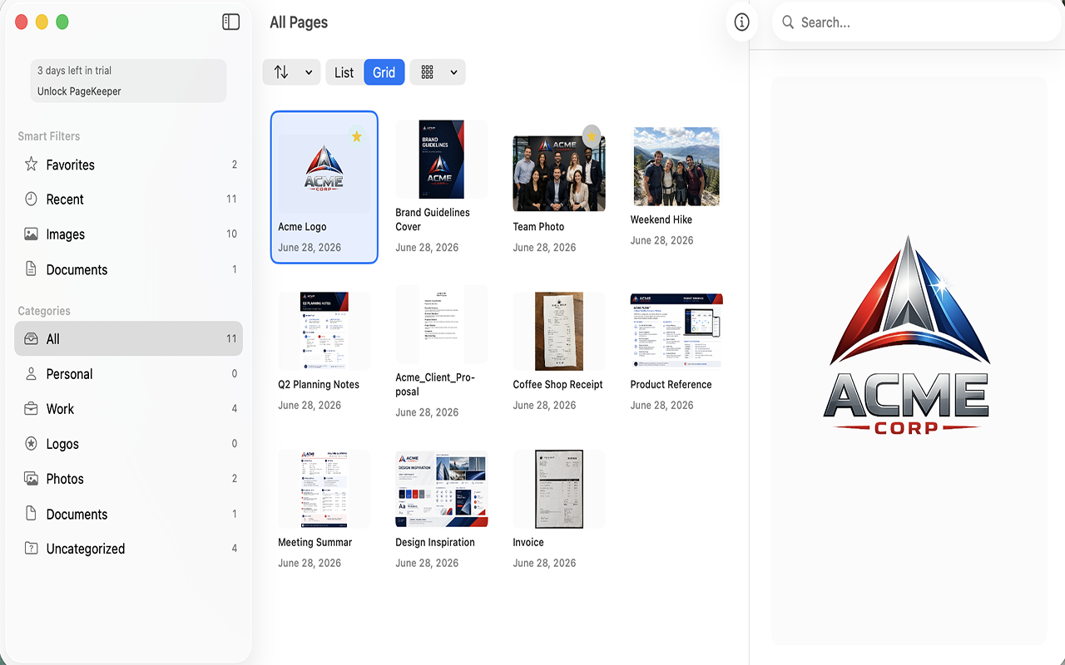This screenshot has height=665, width=1065.
Task: Click the Work briefcase icon
Action: (31, 408)
